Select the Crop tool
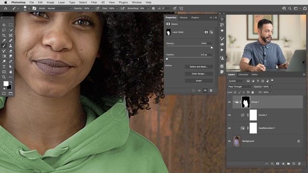Viewport: 308px width, 173px height. 4,35
